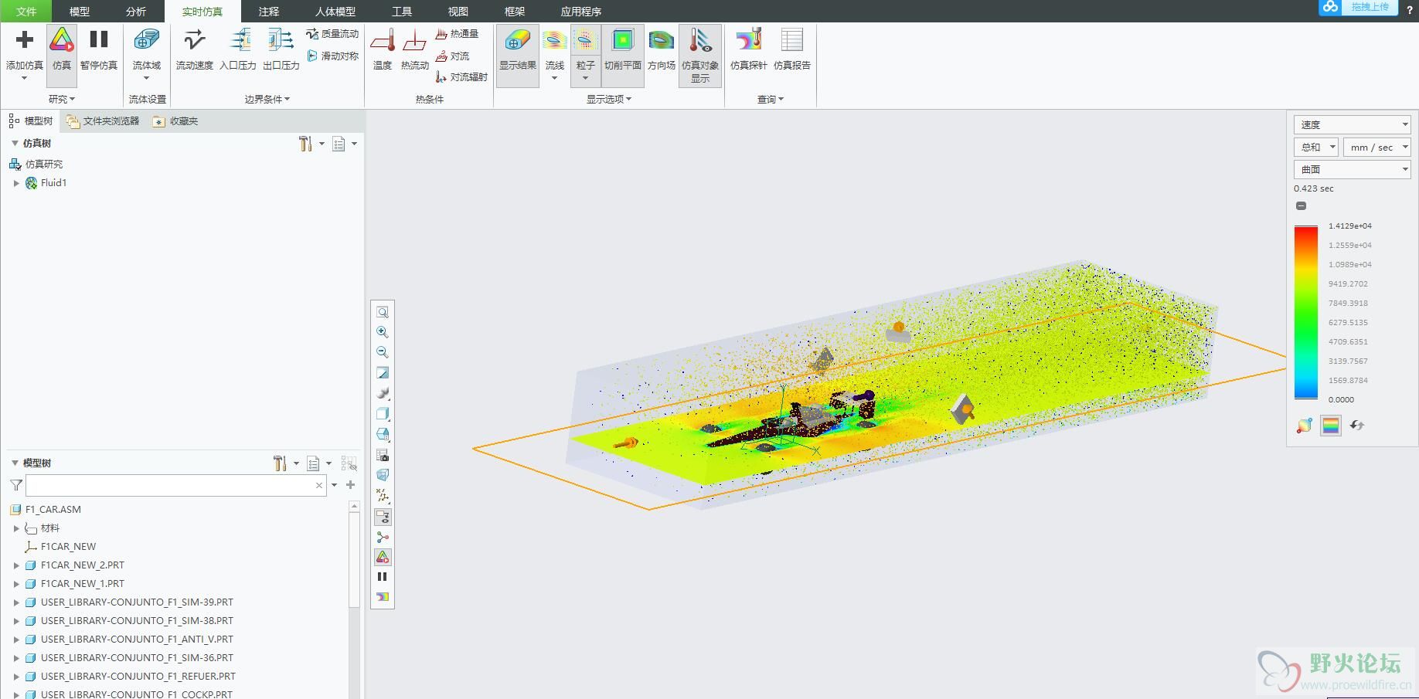The width and height of the screenshot is (1419, 699).
Task: Collapse legend with minus button
Action: [1301, 205]
